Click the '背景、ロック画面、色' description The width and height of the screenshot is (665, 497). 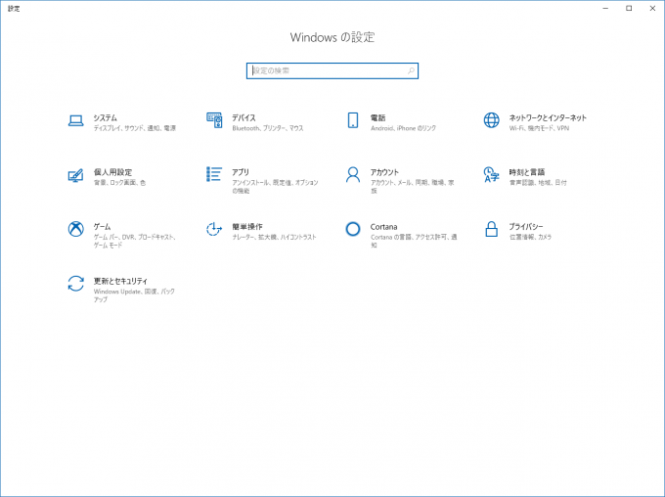(x=119, y=183)
